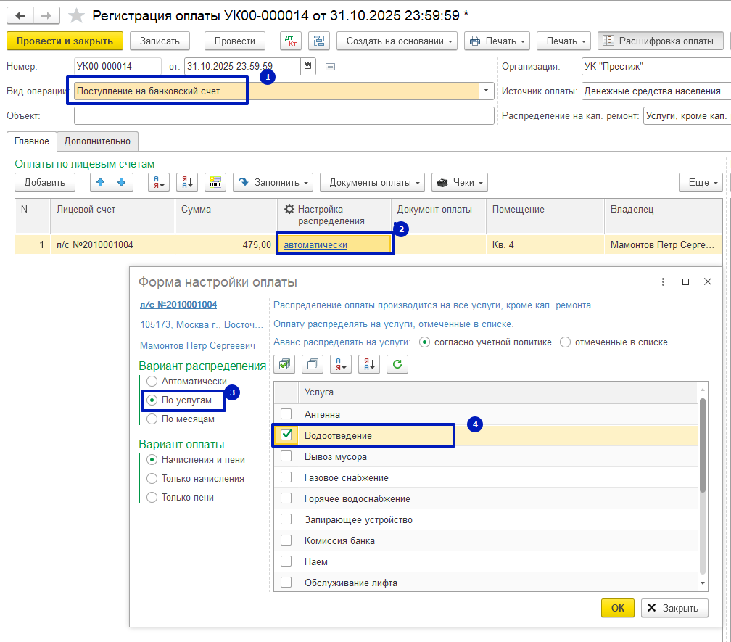Move row down with blue down arrow
This screenshot has width=731, height=642.
121,183
